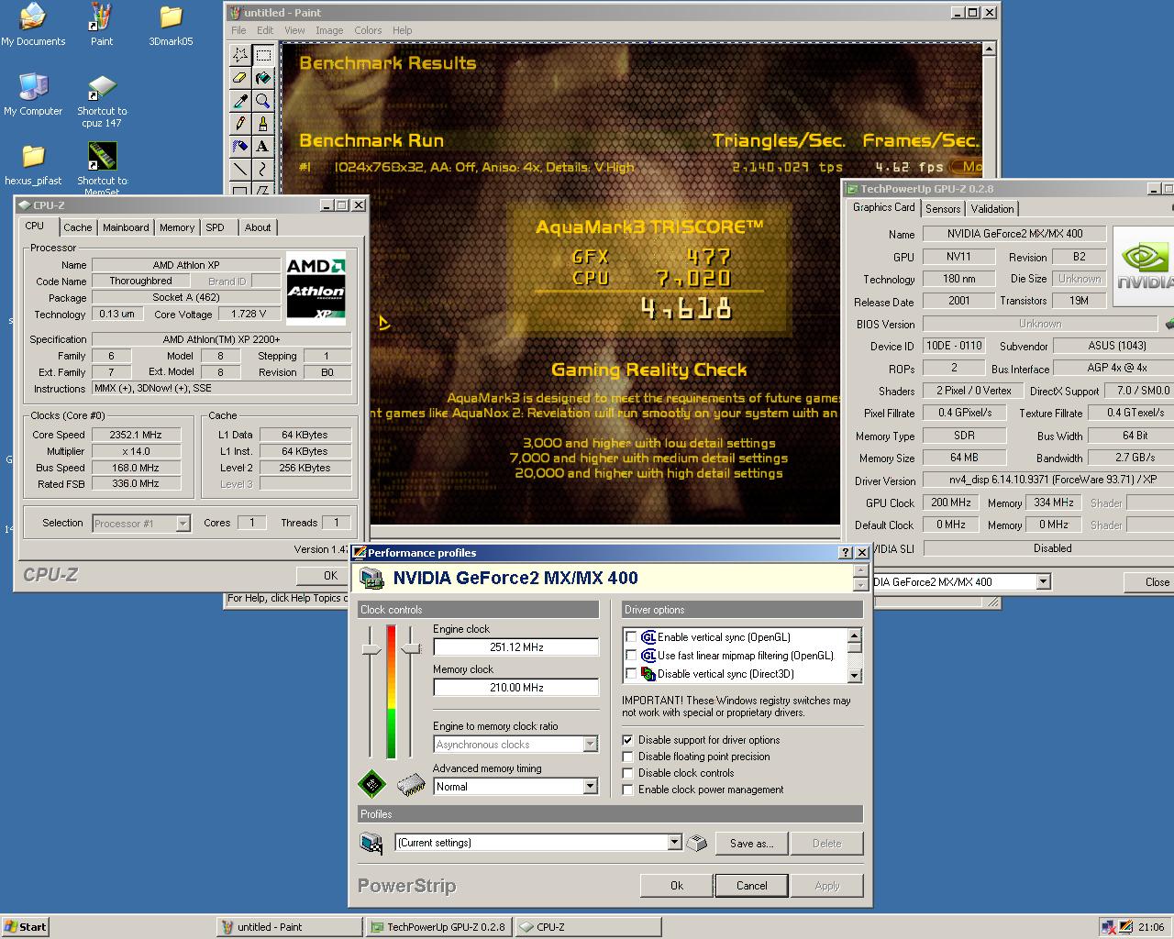Enable vertical sync (OpenGL) checkbox

(631, 637)
